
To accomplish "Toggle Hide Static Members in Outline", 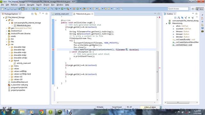I will pos(185,18).
